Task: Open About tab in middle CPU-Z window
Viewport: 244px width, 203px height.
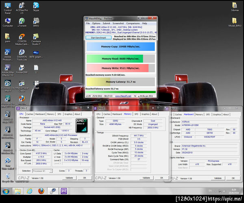Action: click(155, 114)
